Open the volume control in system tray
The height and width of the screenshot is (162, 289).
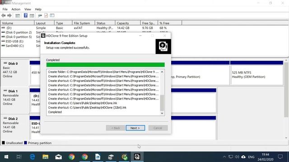coord(237,157)
